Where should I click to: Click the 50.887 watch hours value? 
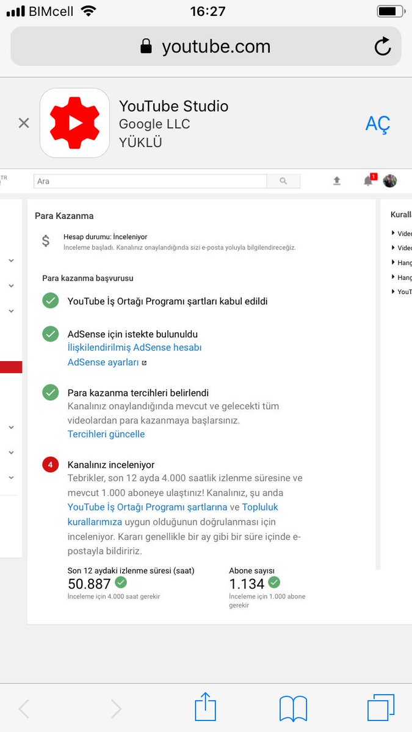coord(89,584)
